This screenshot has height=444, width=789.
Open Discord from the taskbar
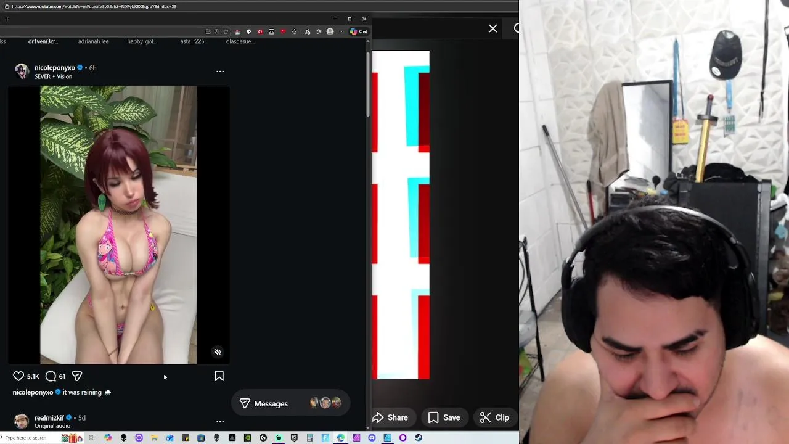[372, 438]
